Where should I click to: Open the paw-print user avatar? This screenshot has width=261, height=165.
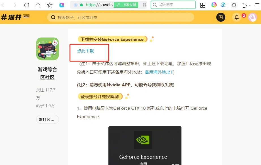(252, 17)
